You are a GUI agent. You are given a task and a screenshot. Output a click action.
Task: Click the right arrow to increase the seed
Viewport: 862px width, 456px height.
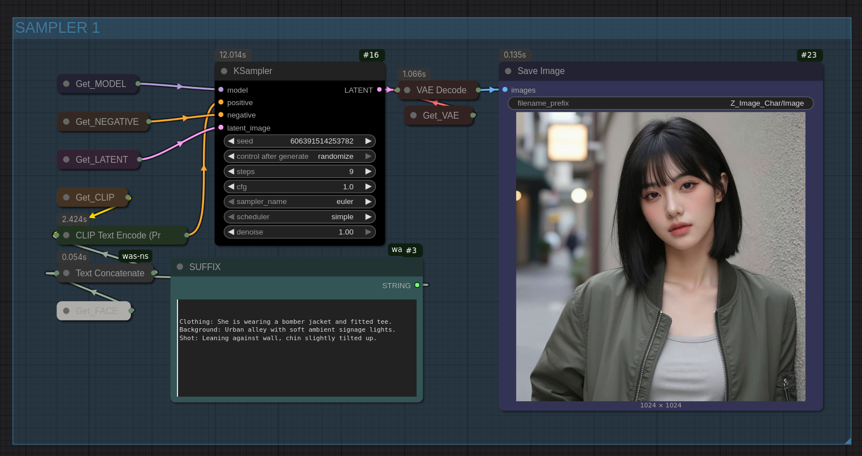[369, 141]
